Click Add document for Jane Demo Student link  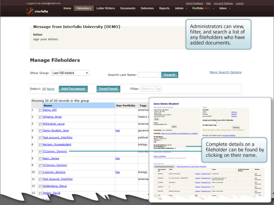(191, 166)
